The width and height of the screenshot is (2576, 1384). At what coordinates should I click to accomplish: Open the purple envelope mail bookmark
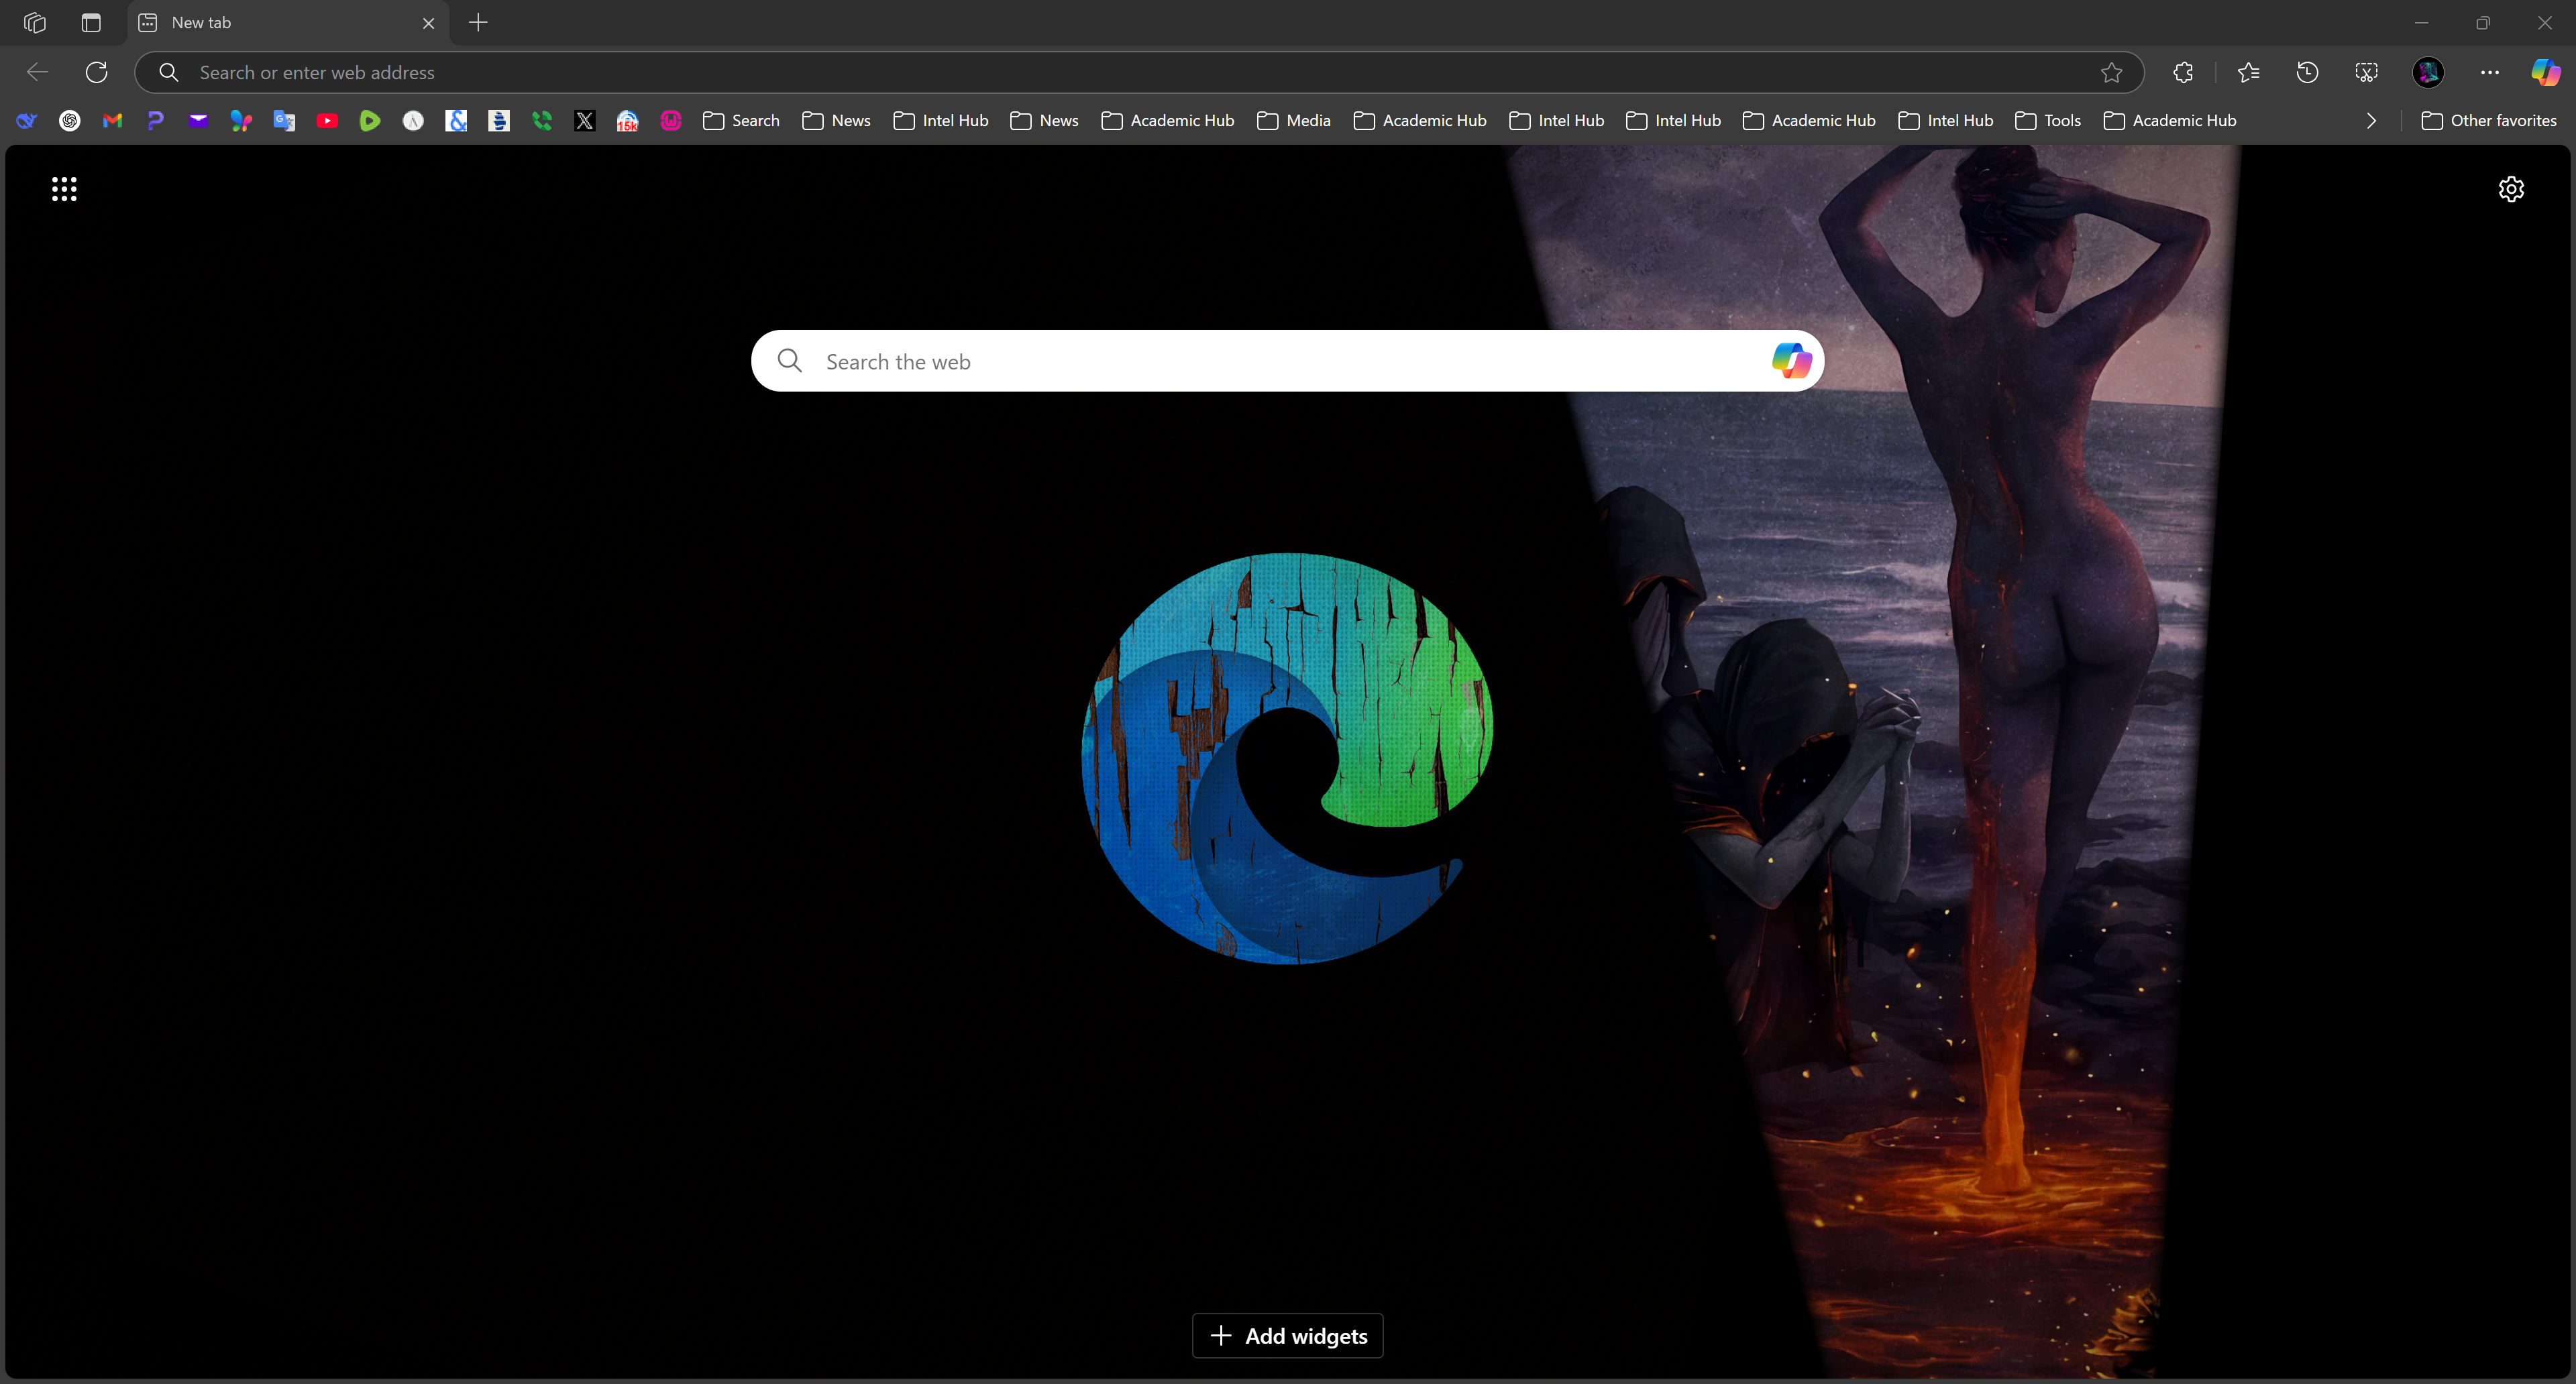(x=199, y=121)
